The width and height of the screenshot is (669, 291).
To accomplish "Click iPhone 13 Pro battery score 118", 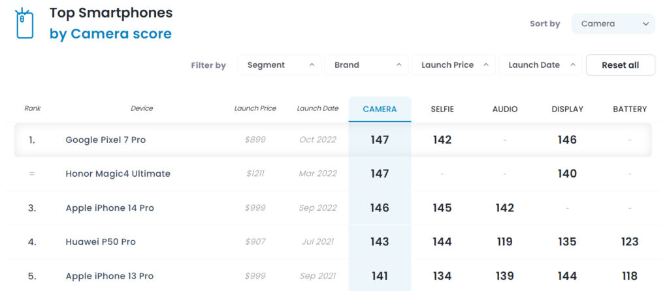I will click(x=630, y=276).
